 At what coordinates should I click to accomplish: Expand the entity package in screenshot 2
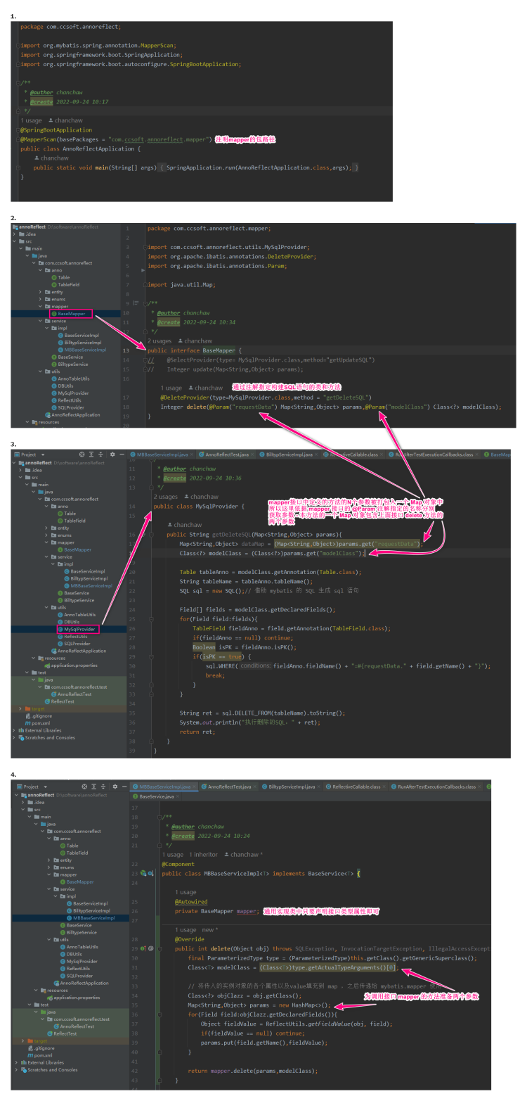(x=40, y=292)
